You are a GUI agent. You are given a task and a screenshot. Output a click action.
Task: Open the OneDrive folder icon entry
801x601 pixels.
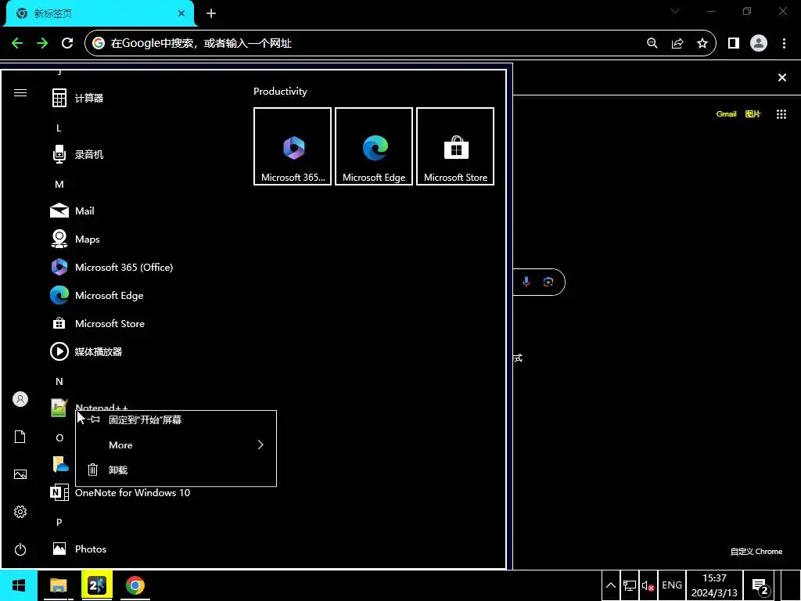pos(60,464)
